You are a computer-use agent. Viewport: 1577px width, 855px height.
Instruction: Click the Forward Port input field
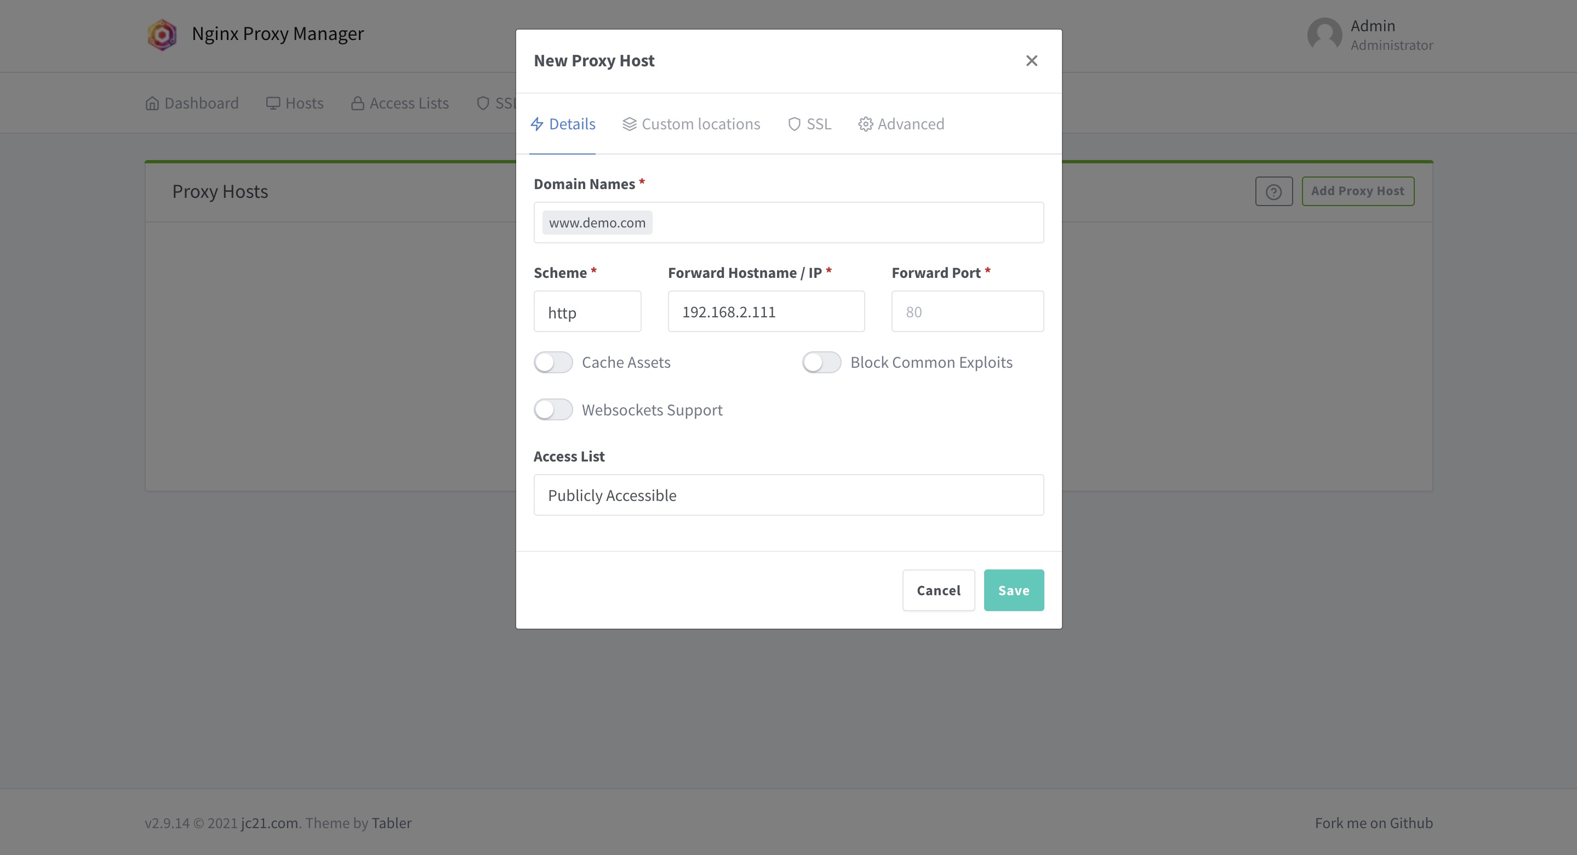pos(967,311)
